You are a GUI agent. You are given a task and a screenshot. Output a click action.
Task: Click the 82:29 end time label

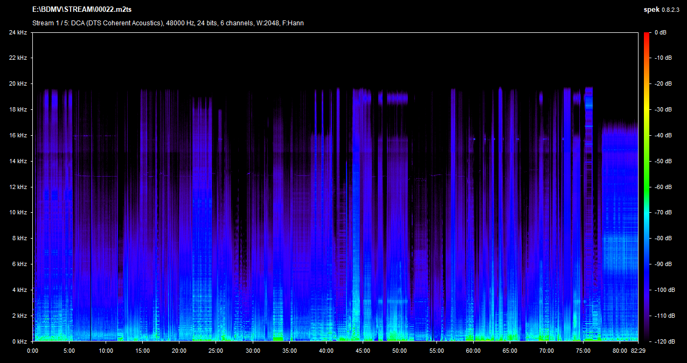(637, 351)
